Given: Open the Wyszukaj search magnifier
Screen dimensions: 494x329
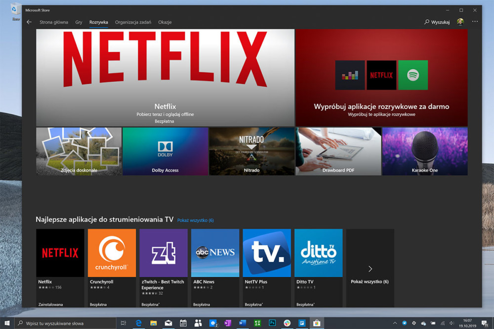Looking at the screenshot, I should point(427,22).
